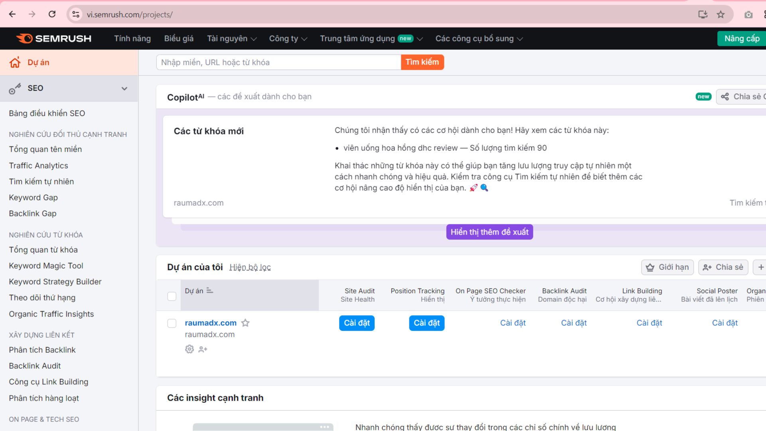The image size is (766, 431).
Task: Click the search input field
Action: 279,61
